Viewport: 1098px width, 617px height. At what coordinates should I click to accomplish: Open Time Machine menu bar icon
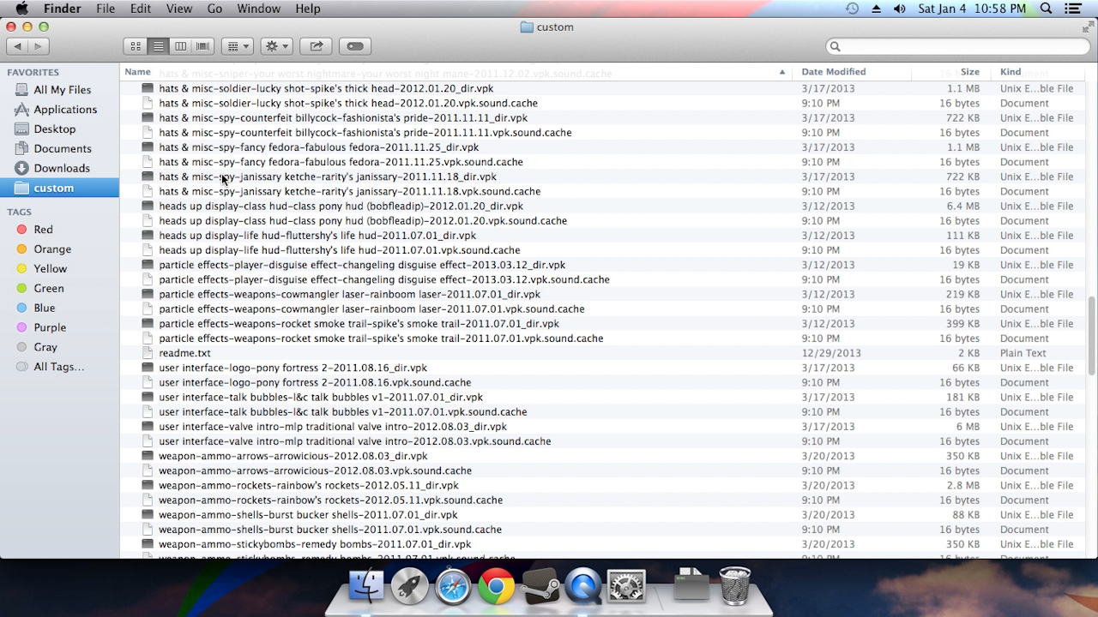852,9
